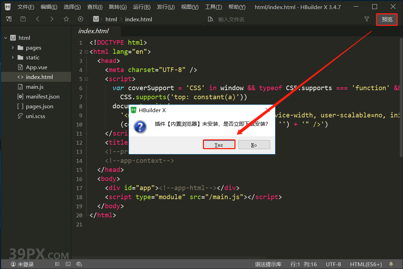Place the cursor on the DOCTYPE line
The height and width of the screenshot is (269, 403).
point(118,43)
